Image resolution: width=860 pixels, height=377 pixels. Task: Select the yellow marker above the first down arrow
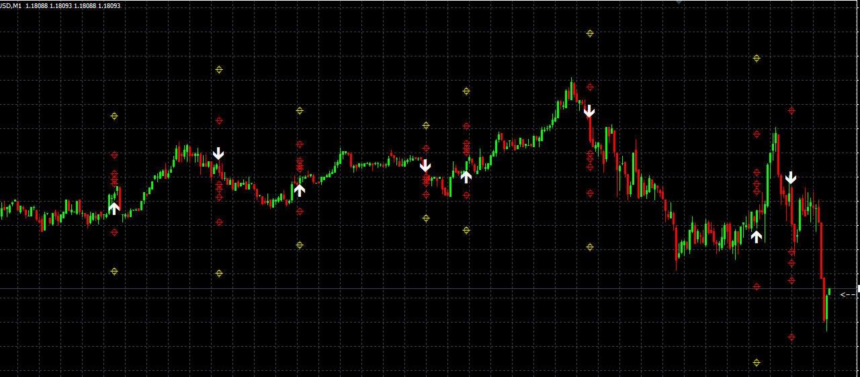pos(218,69)
